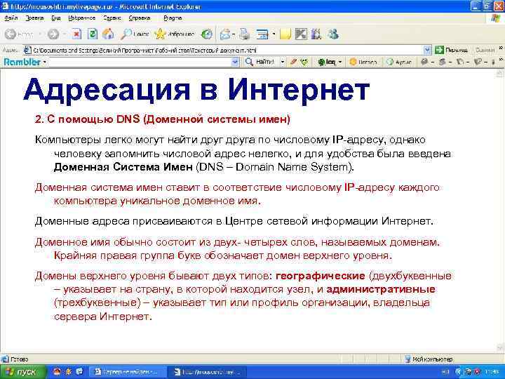The width and height of the screenshot is (505, 379).
Task: Click the page scrollbar down arrow
Action: click(500, 347)
